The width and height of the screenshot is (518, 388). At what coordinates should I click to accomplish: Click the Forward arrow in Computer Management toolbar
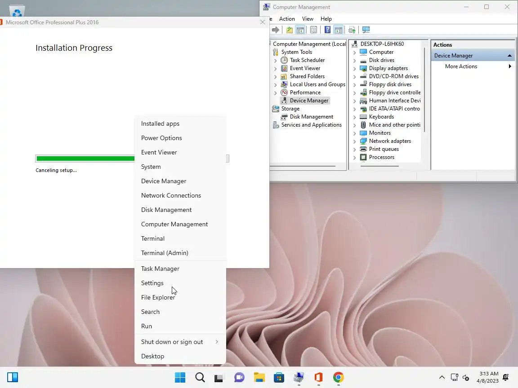click(275, 30)
